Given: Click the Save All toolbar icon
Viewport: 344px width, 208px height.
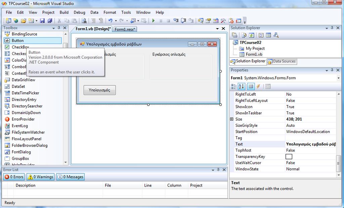Looking at the screenshot, I should 50,20.
